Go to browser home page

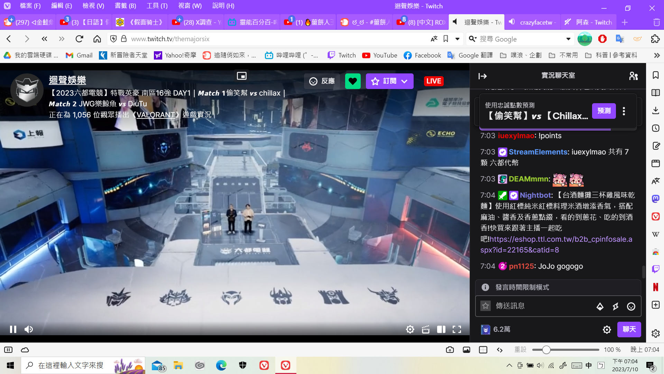point(97,39)
